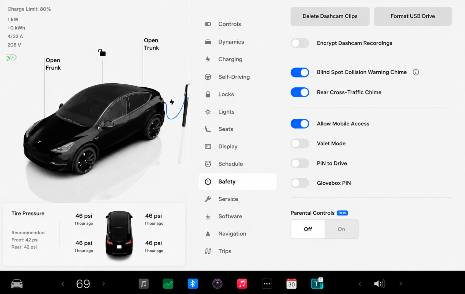Open the music note app in dock
This screenshot has height=294, width=465.
point(144,284)
